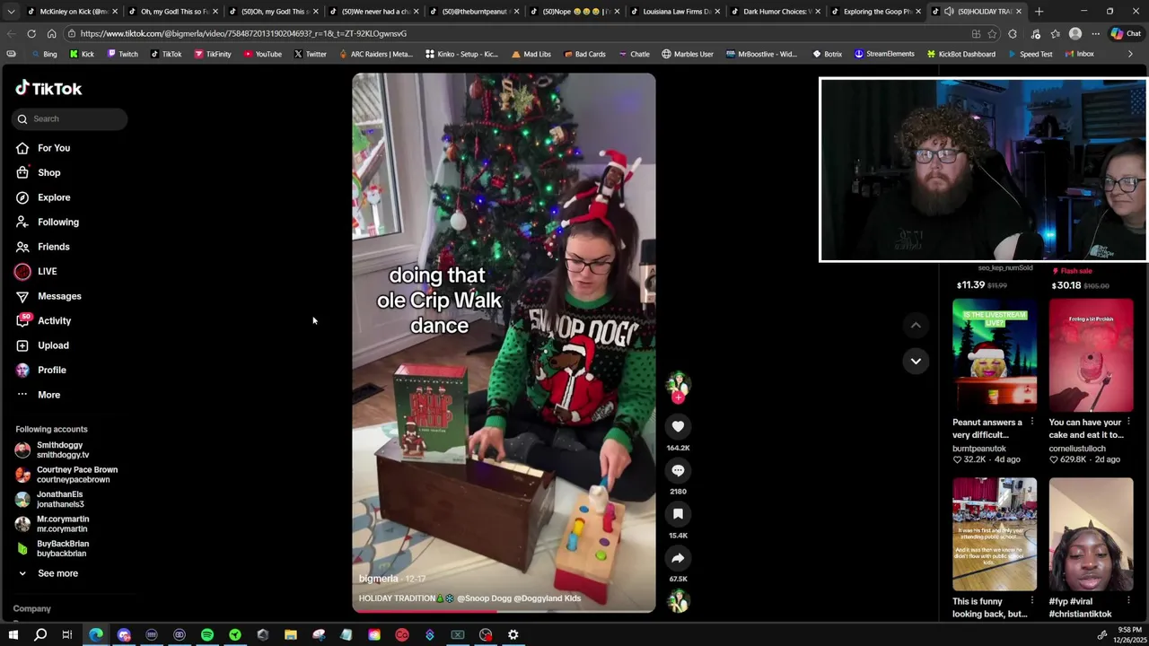This screenshot has height=646, width=1149.
Task: Open the TikTok logo home link
Action: 48,88
